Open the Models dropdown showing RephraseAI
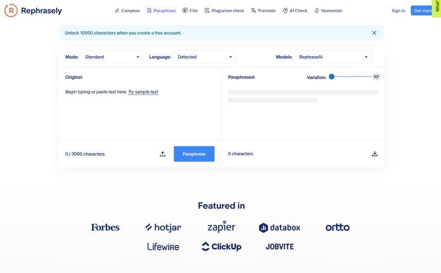Screen dimensions: 441x273 point(333,57)
